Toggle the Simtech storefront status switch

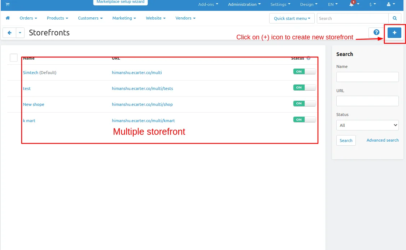pyautogui.click(x=305, y=72)
